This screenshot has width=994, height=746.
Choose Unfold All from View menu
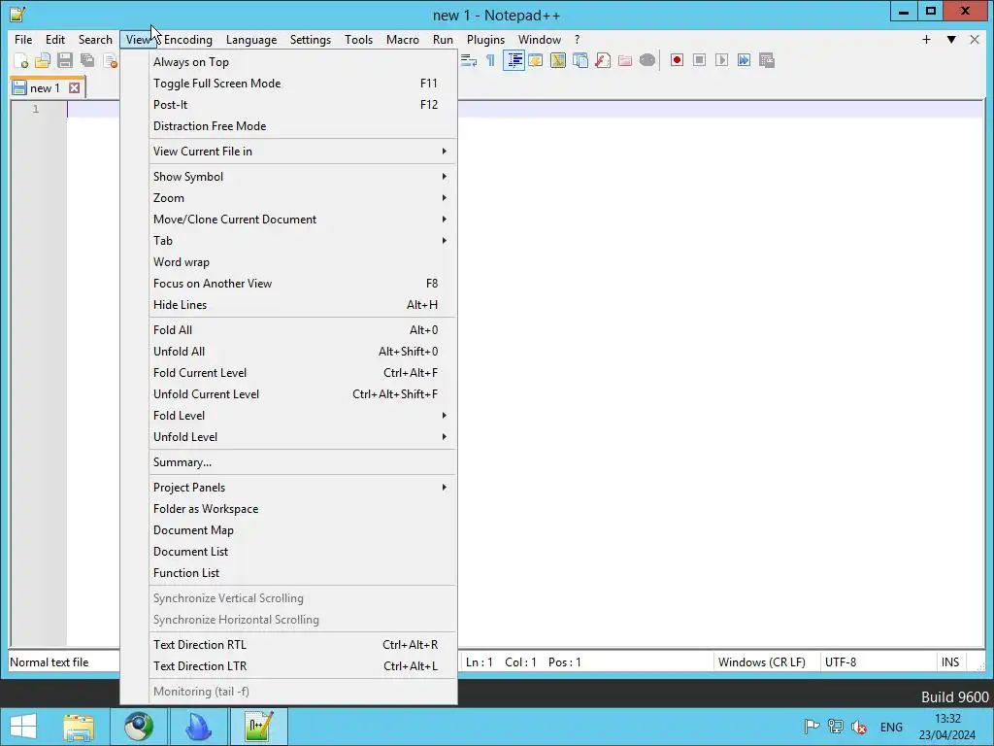[303, 352]
